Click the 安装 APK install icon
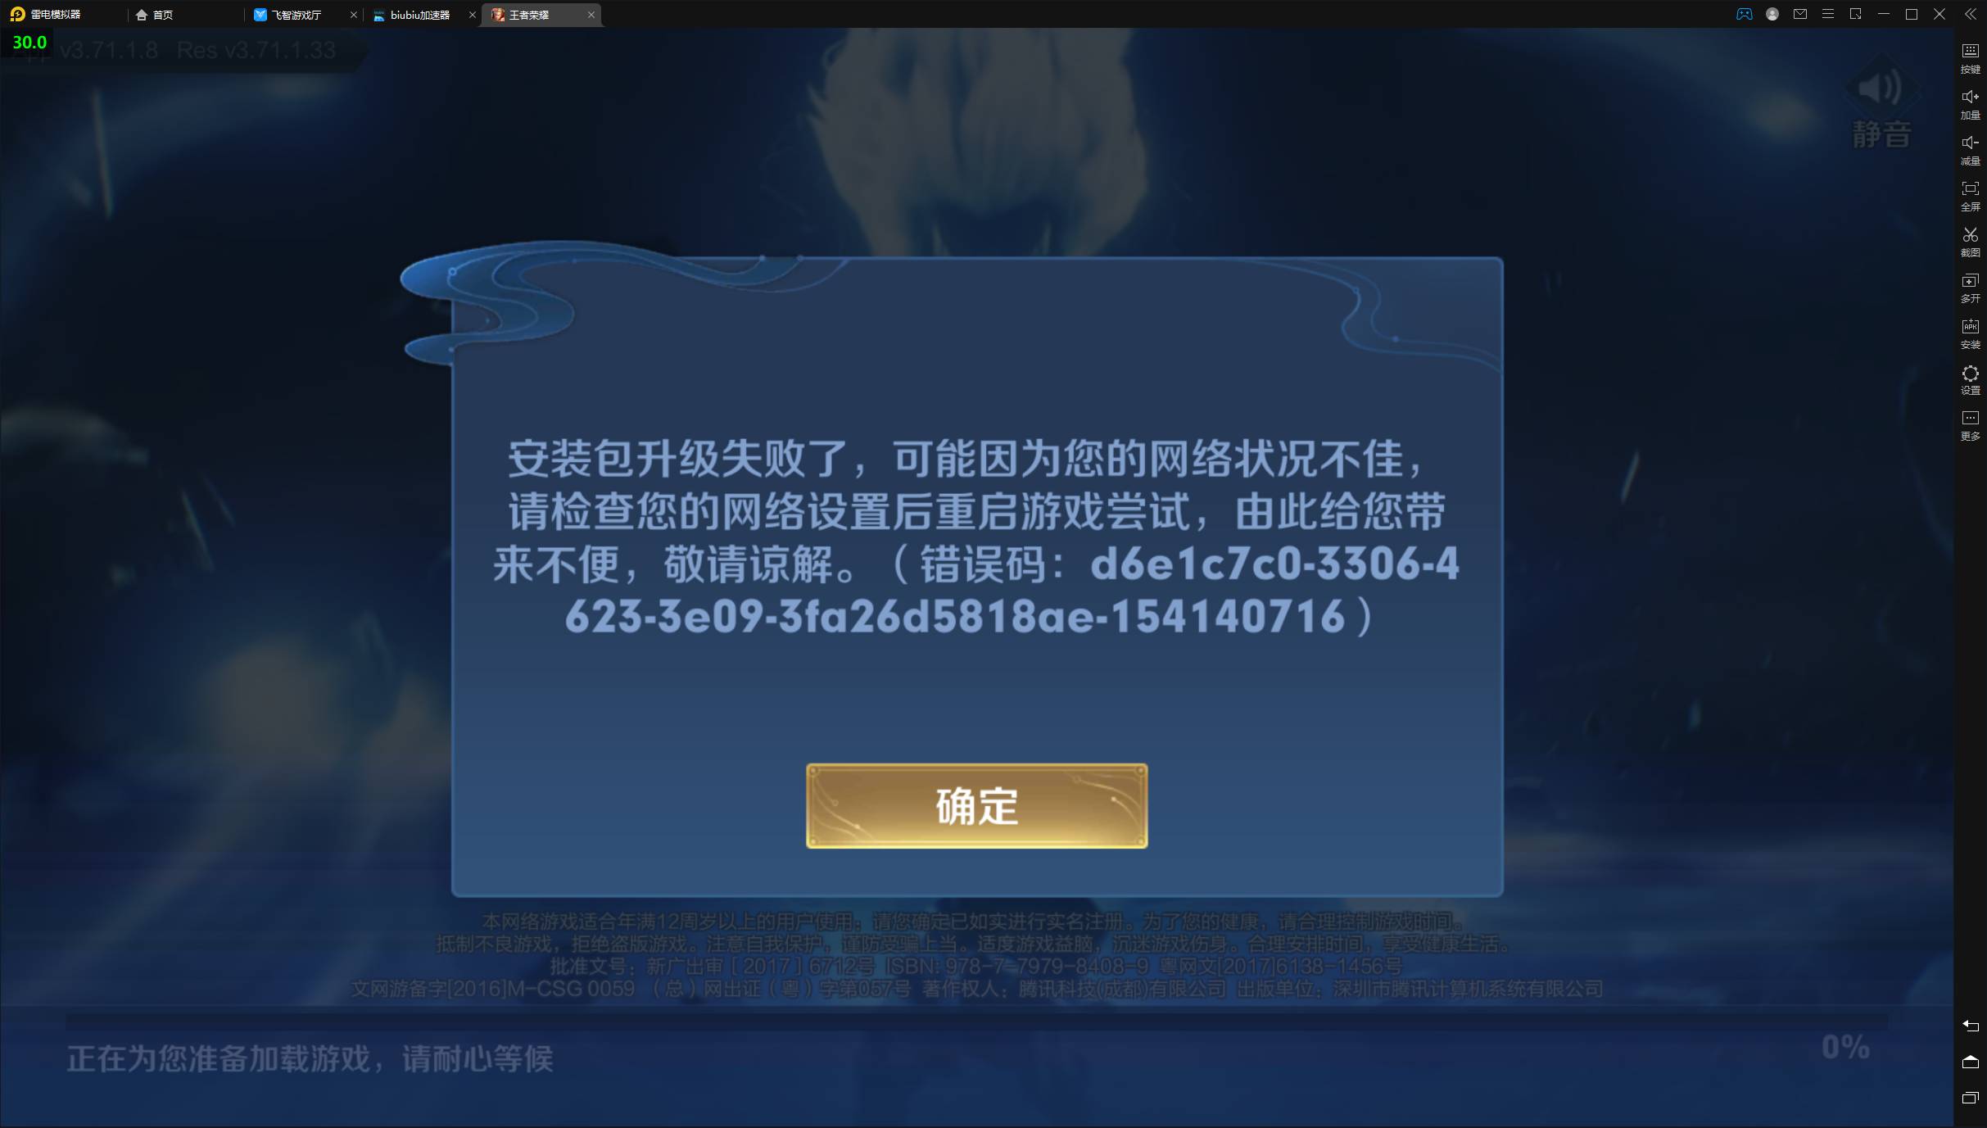The width and height of the screenshot is (1987, 1128). (1970, 333)
